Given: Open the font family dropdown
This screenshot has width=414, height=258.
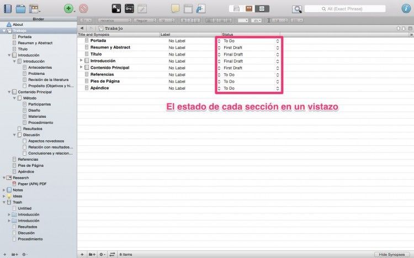Looking at the screenshot, I should pyautogui.click(x=114, y=20).
